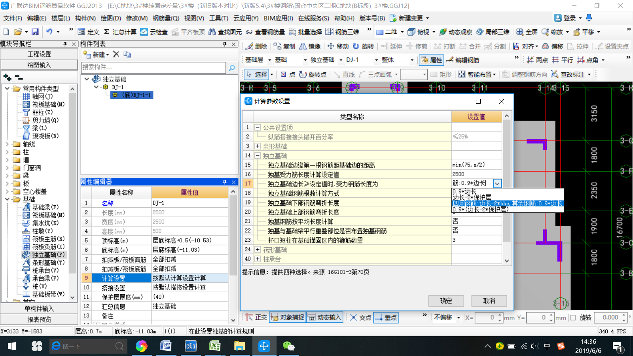Toggle 正交 orthogonal mode
Image resolution: width=633 pixels, height=356 pixels.
pos(256,317)
